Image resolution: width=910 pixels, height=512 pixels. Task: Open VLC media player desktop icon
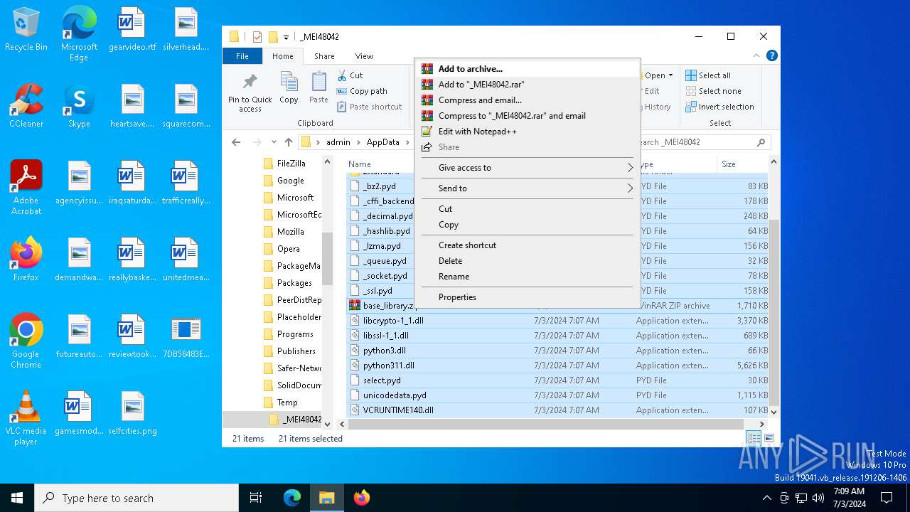pos(26,418)
